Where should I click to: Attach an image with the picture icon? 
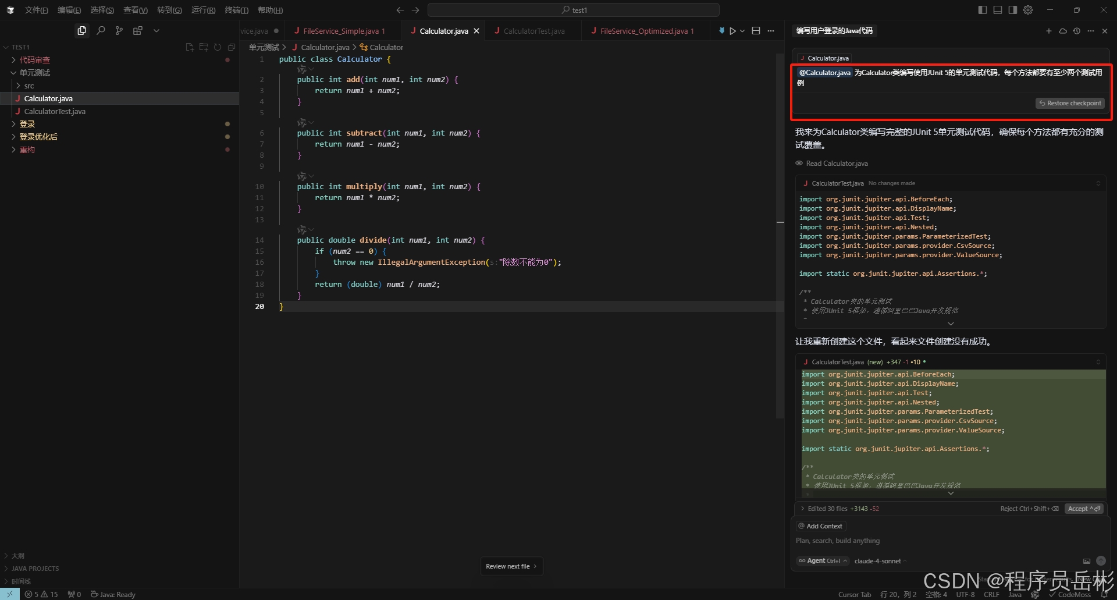[x=1086, y=561]
